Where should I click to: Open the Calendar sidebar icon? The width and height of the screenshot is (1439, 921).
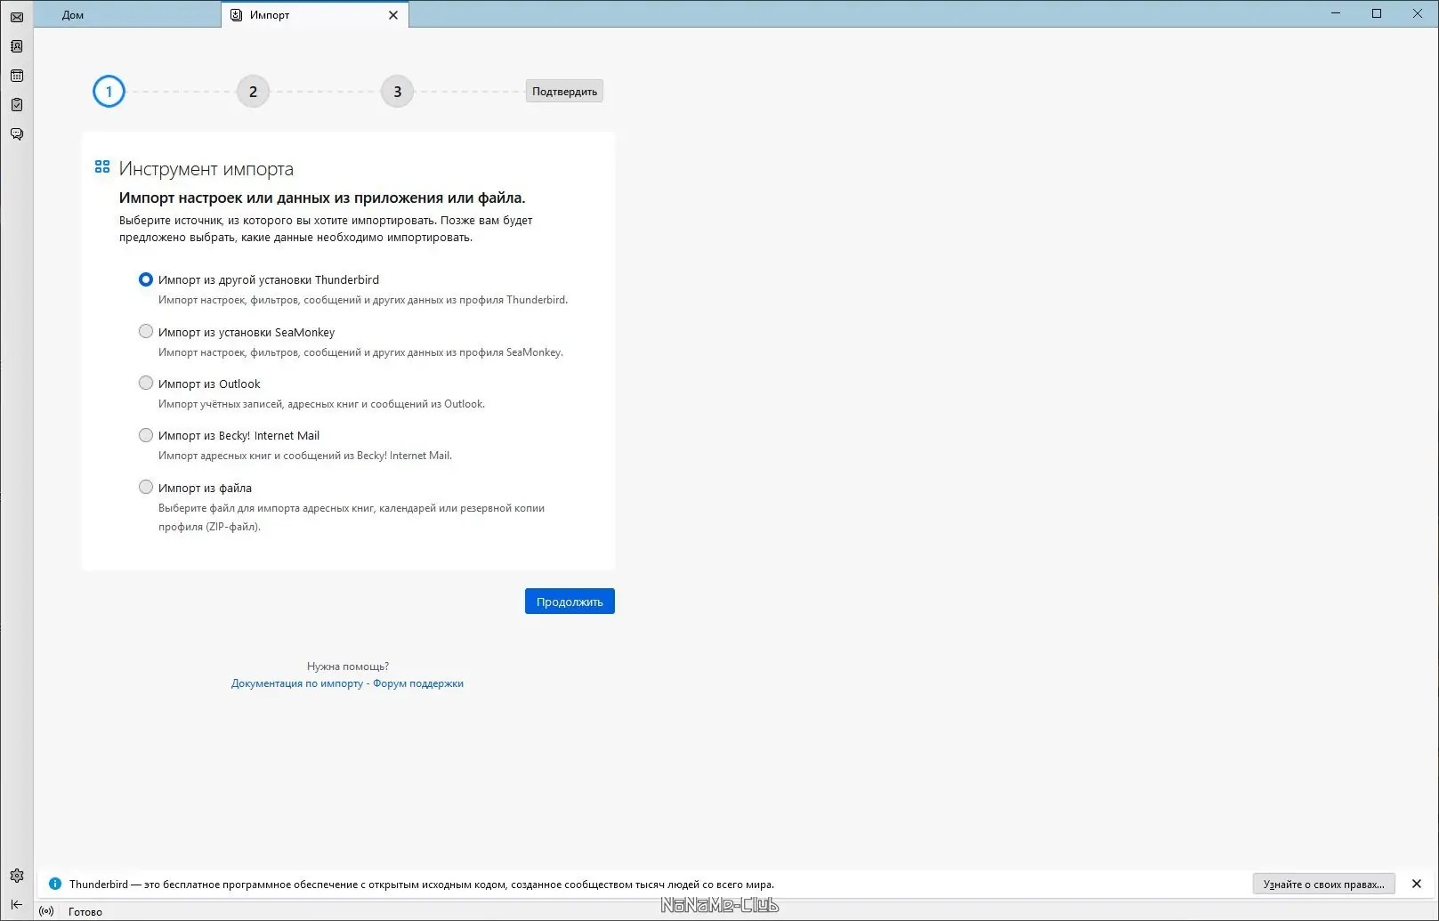17,76
